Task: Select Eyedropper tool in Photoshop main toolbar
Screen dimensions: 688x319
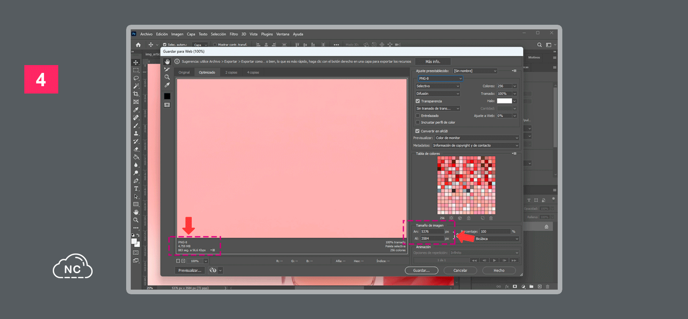Action: pyautogui.click(x=136, y=110)
